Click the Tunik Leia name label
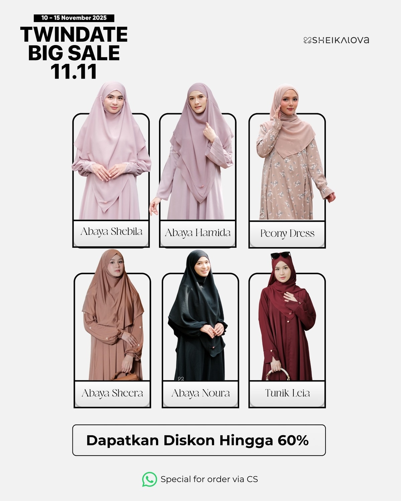Image resolution: width=401 pixels, height=501 pixels. pos(287,393)
